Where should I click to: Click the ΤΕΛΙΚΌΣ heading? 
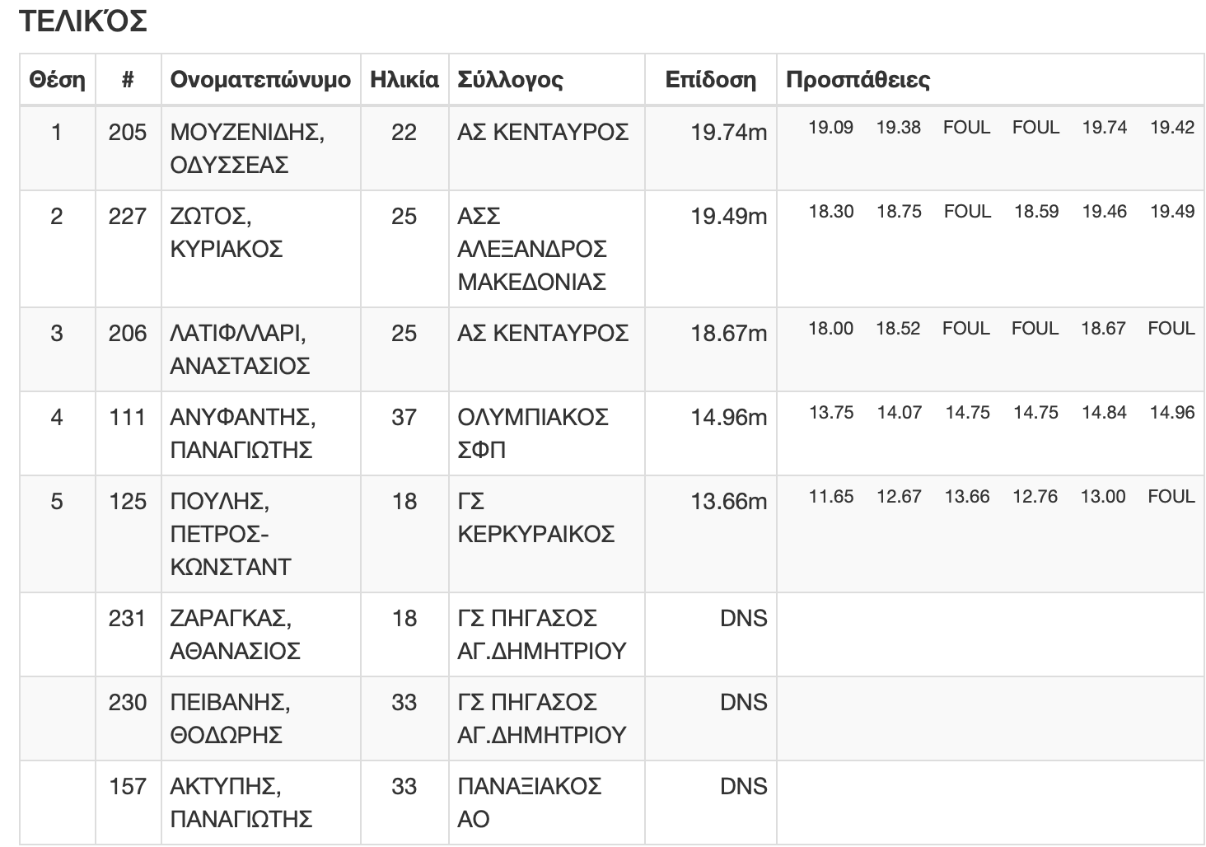pyautogui.click(x=82, y=21)
